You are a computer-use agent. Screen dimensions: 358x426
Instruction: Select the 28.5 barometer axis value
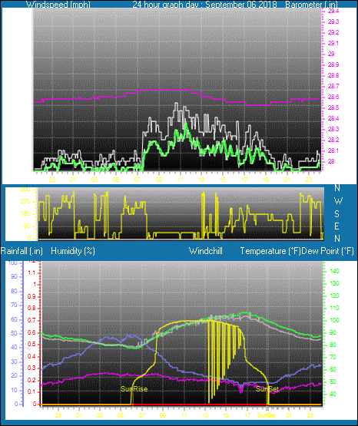[x=333, y=107]
